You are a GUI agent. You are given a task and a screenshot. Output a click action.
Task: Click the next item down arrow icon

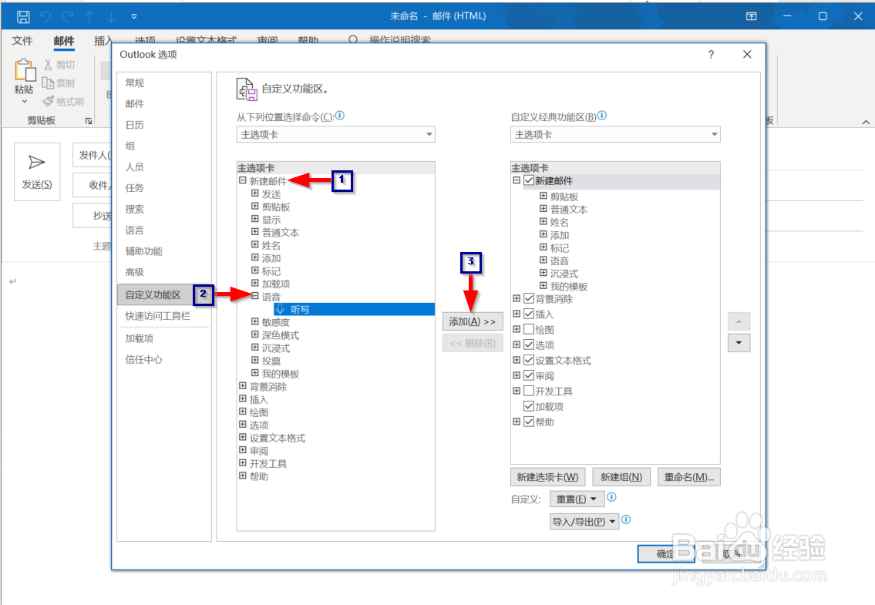pos(112,17)
